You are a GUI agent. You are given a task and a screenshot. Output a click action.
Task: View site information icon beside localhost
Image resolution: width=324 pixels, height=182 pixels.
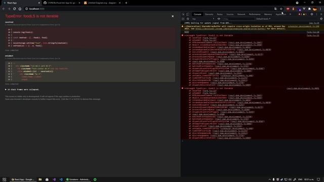pos(26,9)
